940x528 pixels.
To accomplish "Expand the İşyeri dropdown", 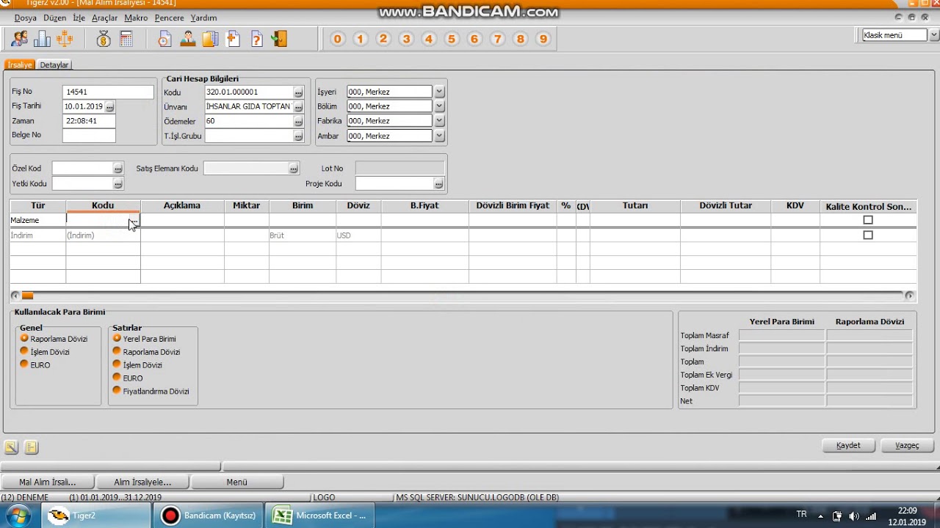I will point(439,92).
